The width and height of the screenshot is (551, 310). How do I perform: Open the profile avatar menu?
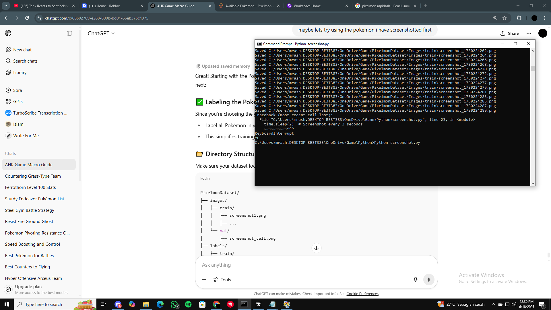[543, 33]
